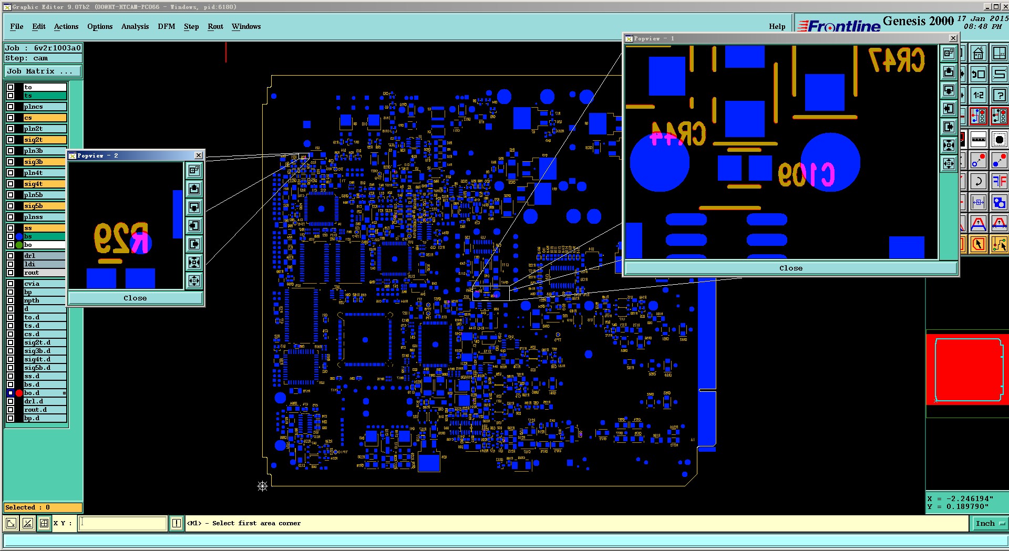Click the bp.d layer name

[x=45, y=418]
